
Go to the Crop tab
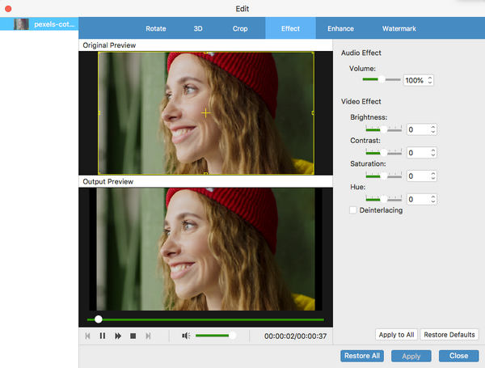[240, 28]
